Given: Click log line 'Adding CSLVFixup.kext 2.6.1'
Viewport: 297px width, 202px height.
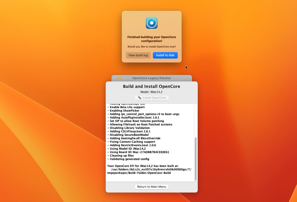Looking at the screenshot, I should (129, 131).
